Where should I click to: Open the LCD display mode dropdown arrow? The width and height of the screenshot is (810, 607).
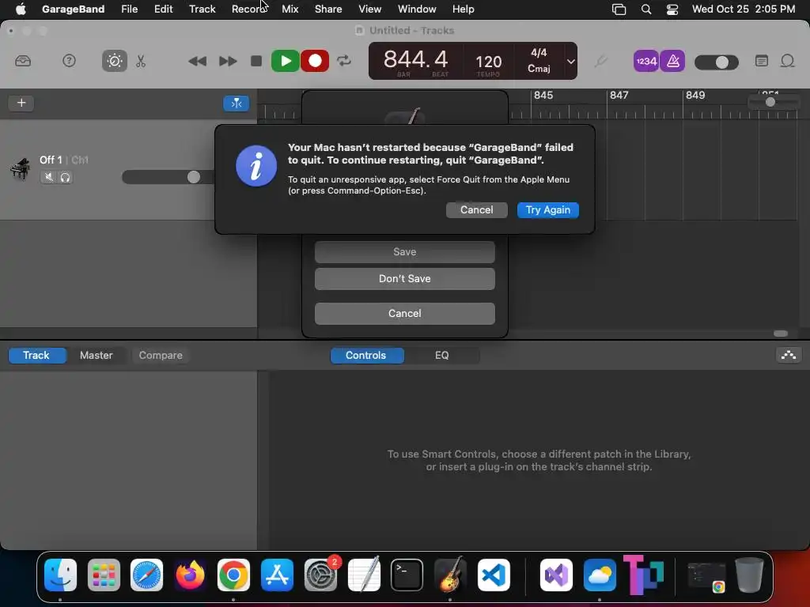[x=570, y=61]
